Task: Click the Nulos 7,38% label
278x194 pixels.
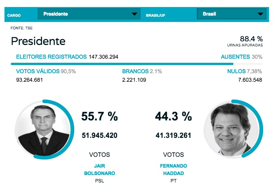Action: 244,71
